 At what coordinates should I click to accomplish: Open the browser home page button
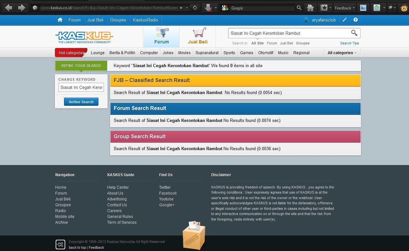pyautogui.click(x=310, y=8)
